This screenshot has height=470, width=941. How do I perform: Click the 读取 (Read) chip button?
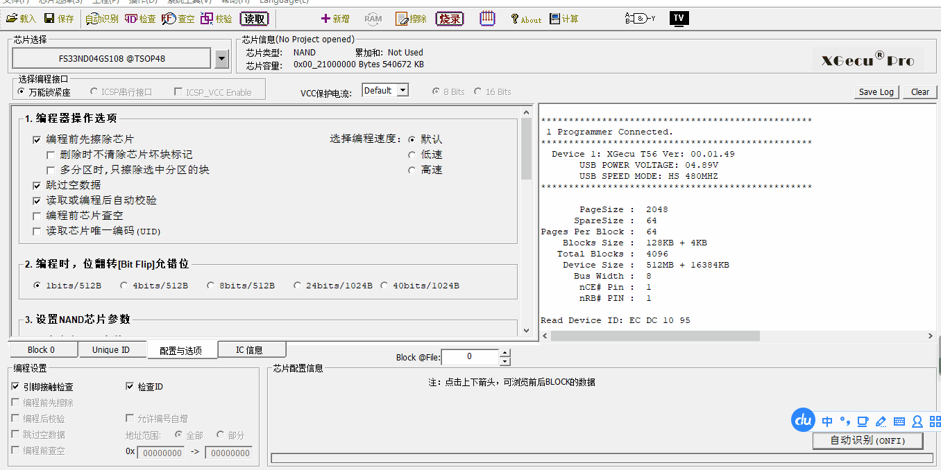254,19
